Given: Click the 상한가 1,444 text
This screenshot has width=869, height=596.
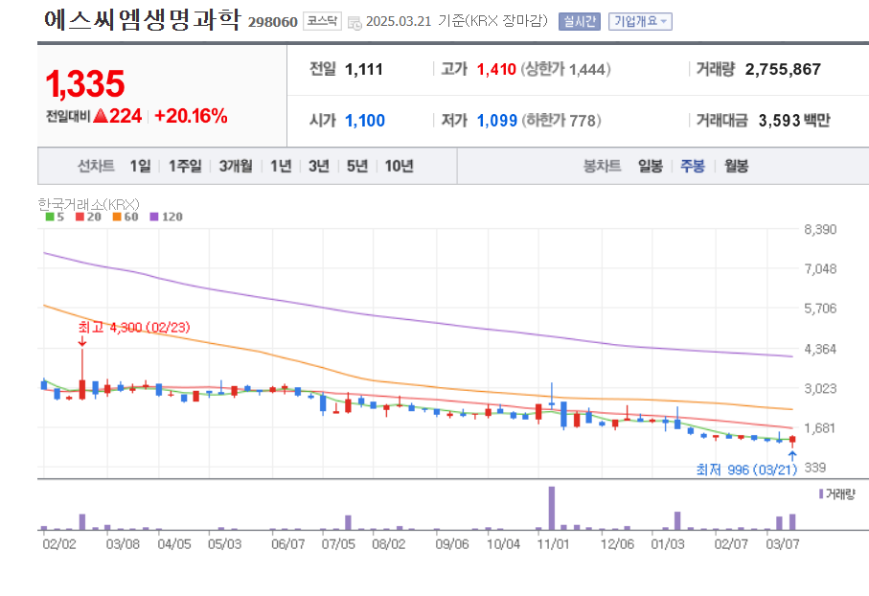Looking at the screenshot, I should 565,69.
